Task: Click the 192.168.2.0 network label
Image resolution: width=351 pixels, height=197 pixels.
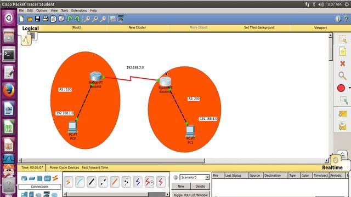Action: click(135, 67)
